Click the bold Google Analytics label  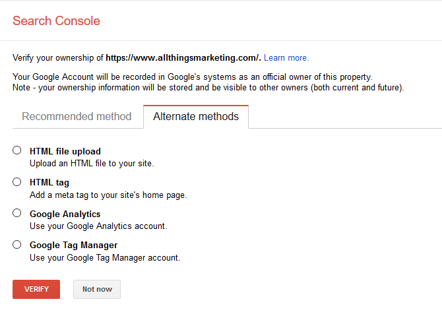(x=65, y=214)
